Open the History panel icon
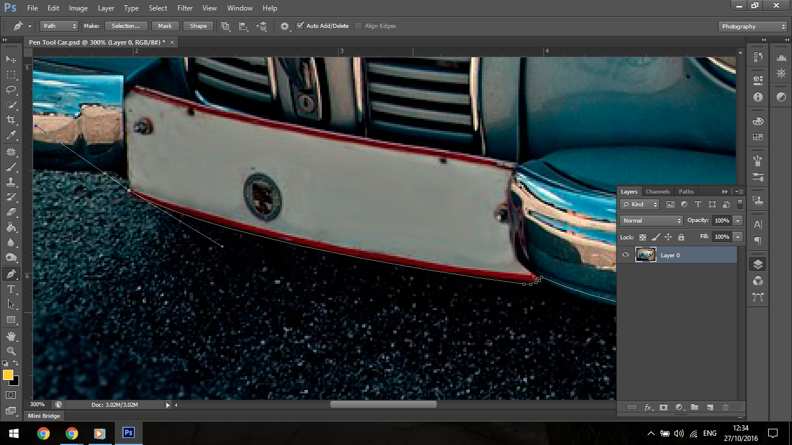This screenshot has height=445, width=792. [x=758, y=57]
